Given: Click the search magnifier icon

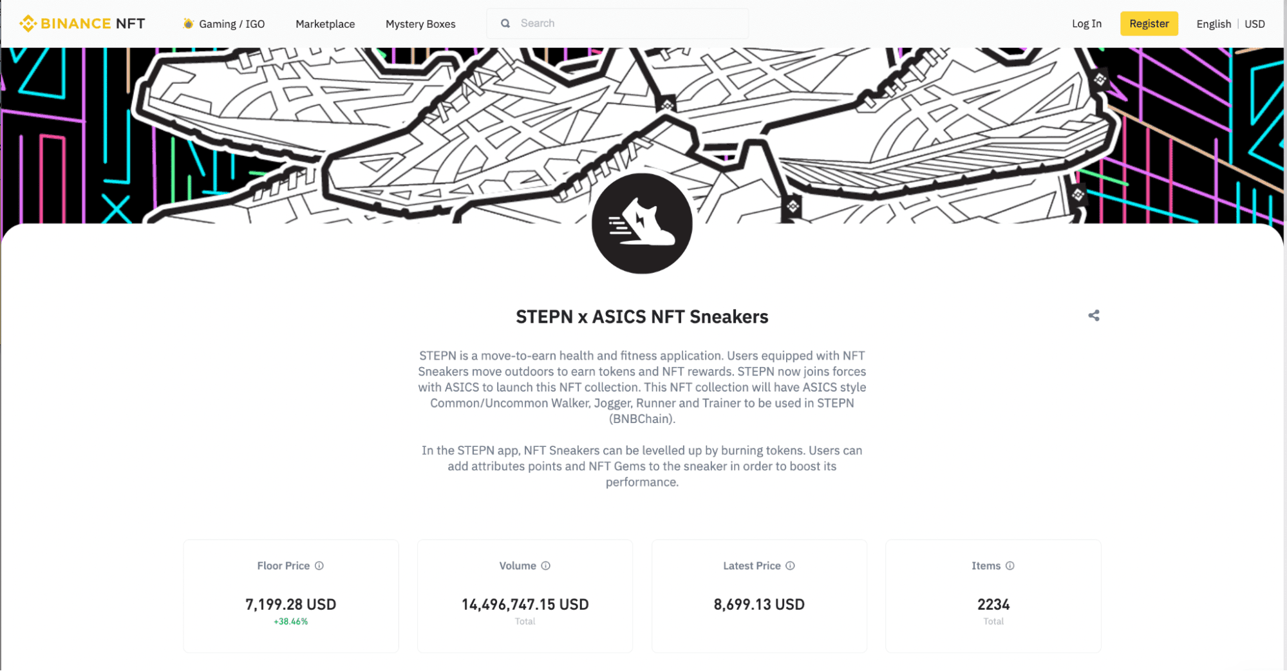Looking at the screenshot, I should point(505,23).
